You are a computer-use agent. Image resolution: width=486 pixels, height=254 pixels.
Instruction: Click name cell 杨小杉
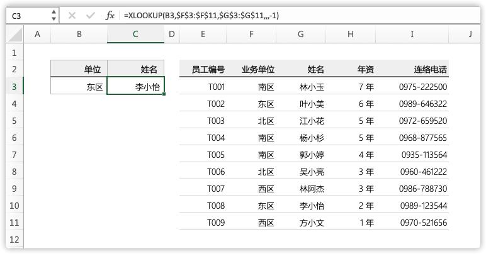coord(301,137)
